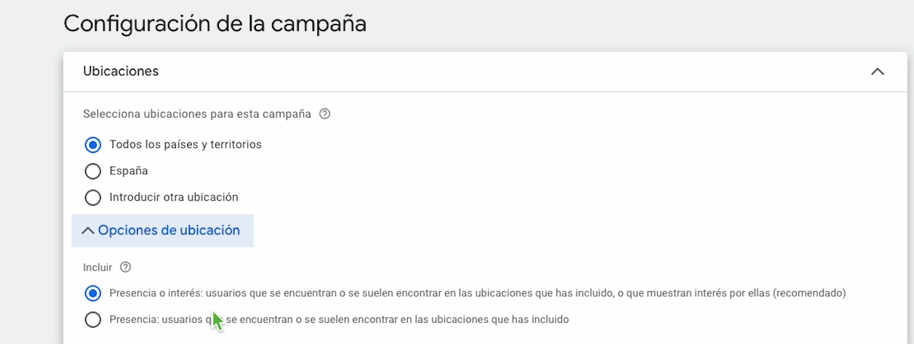The height and width of the screenshot is (344, 914).
Task: Choose the España radio button
Action: coord(93,171)
